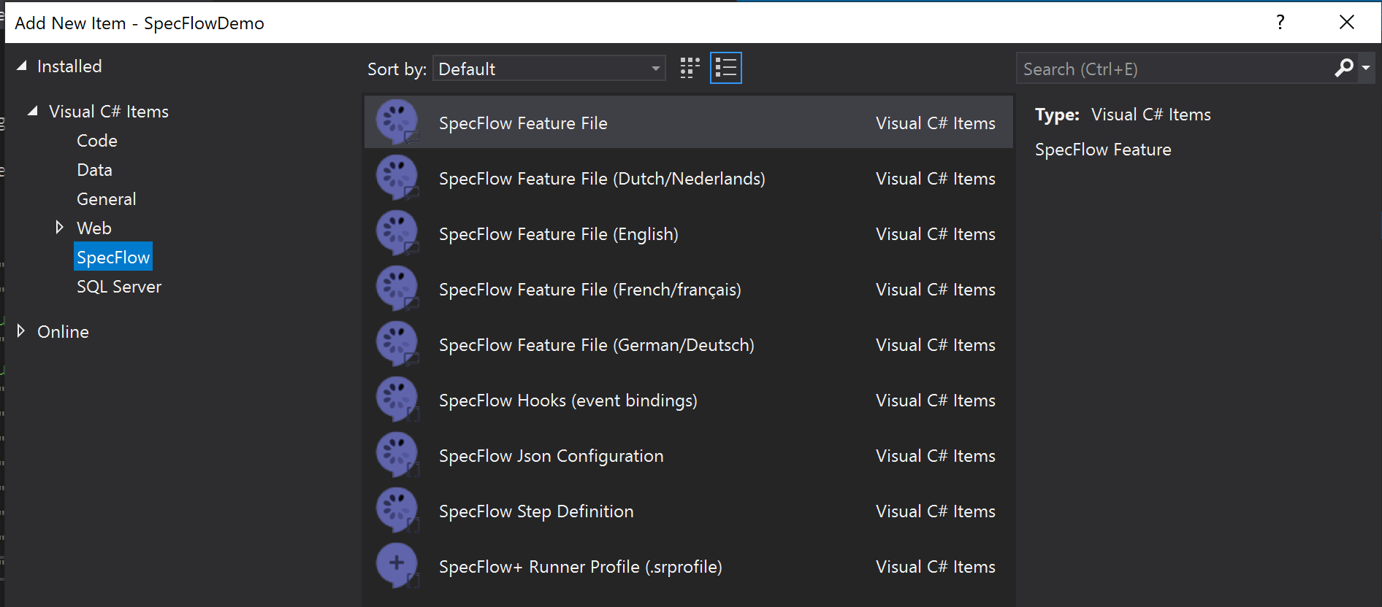1382x607 pixels.
Task: Select SpecFlow Feature File (German/Deutsch)
Action: [688, 344]
